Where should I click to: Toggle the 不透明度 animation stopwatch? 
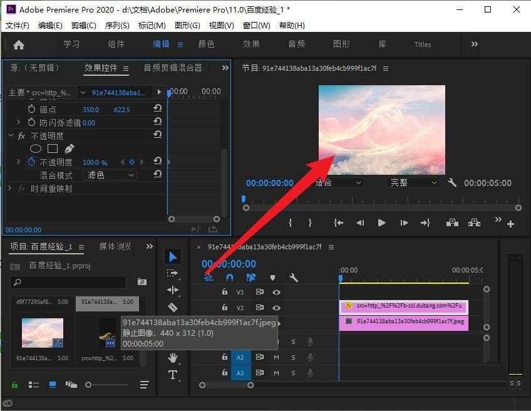click(x=31, y=162)
